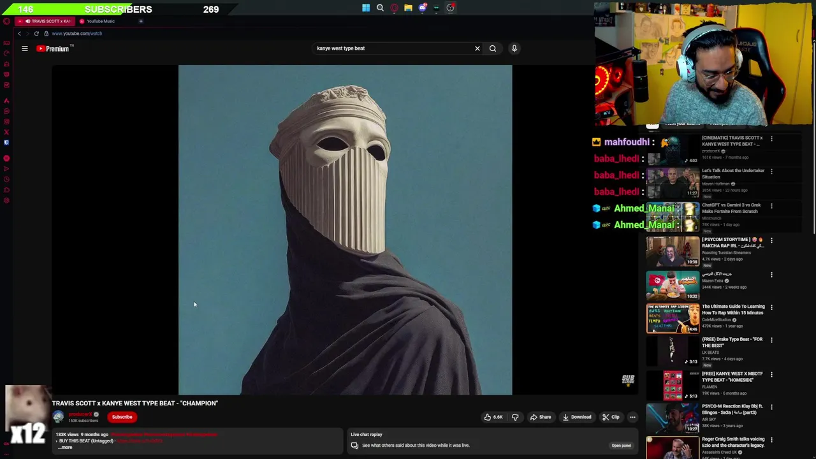The image size is (816, 459).
Task: Open the live chat replay panel
Action: 621,446
